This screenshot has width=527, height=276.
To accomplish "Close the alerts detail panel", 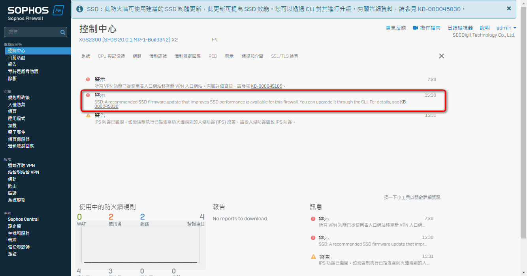I will click(x=442, y=56).
